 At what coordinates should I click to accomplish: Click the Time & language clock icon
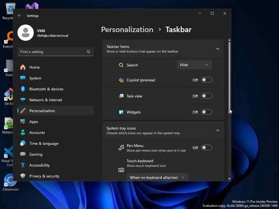[x=23, y=143]
